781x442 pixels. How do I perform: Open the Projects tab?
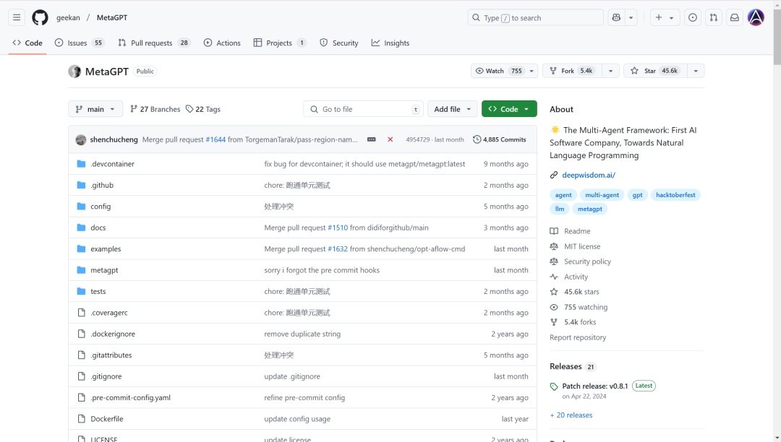(x=279, y=43)
